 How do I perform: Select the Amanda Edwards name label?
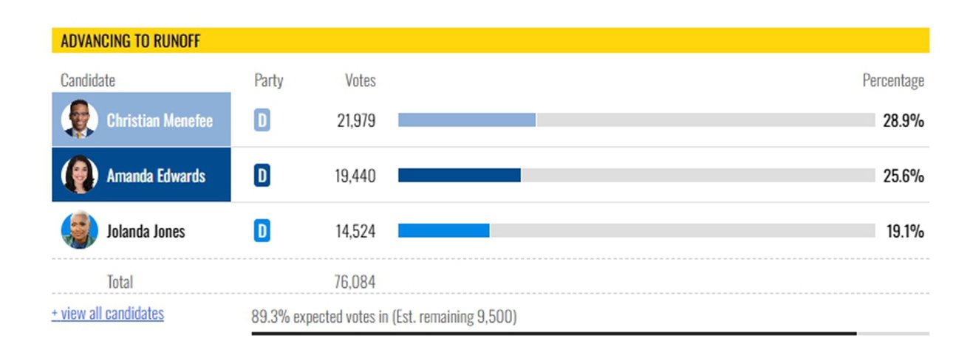click(x=156, y=176)
